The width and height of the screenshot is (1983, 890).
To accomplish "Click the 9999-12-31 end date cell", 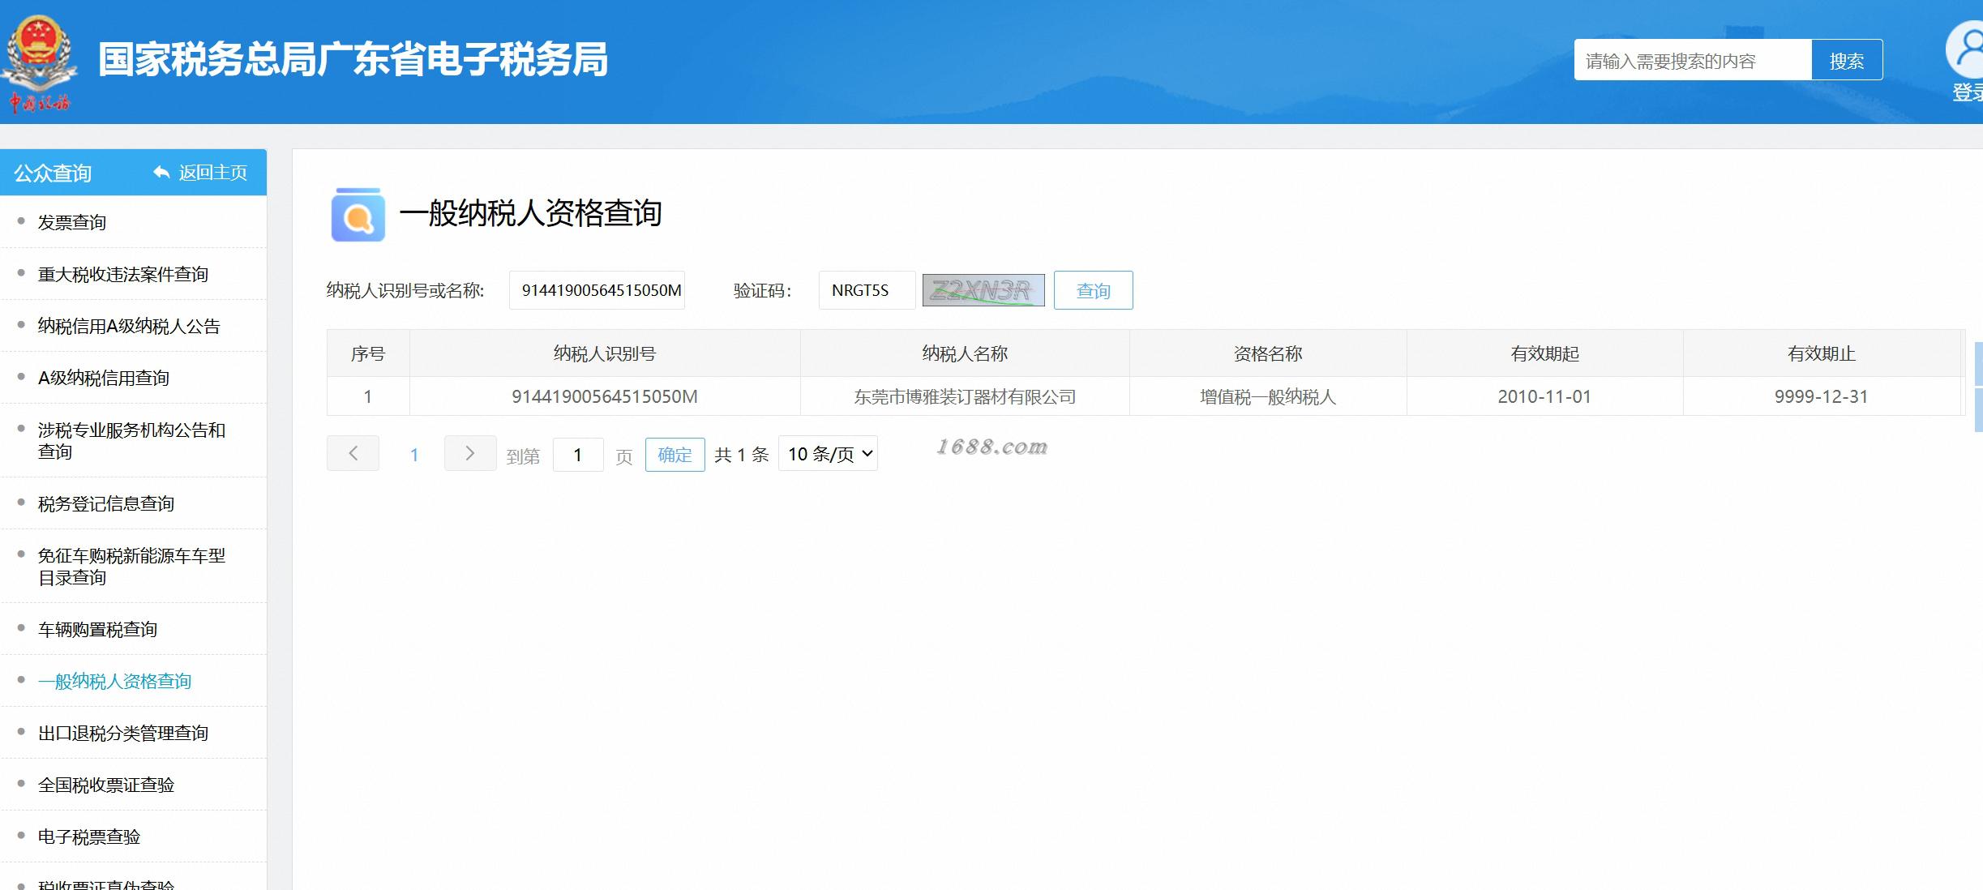I will tap(1822, 396).
